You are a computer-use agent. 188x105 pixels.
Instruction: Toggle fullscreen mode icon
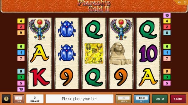tap(185, 2)
